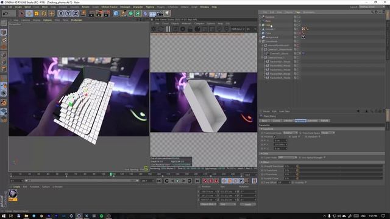Open the Materials menu in the Octane Live Viewer

[x=186, y=24]
